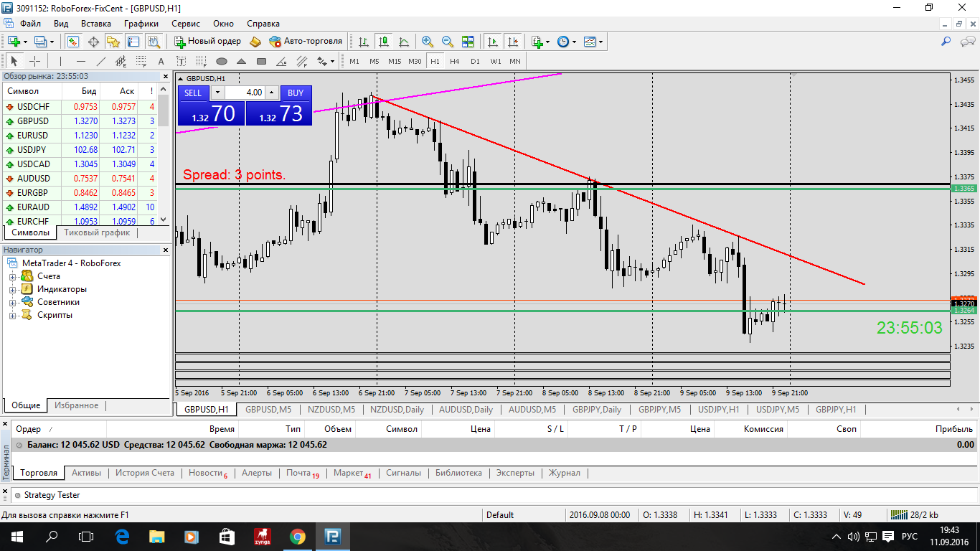Image resolution: width=980 pixels, height=551 pixels.
Task: Switch to the USDJPY,H1 chart tab
Action: [x=718, y=410]
